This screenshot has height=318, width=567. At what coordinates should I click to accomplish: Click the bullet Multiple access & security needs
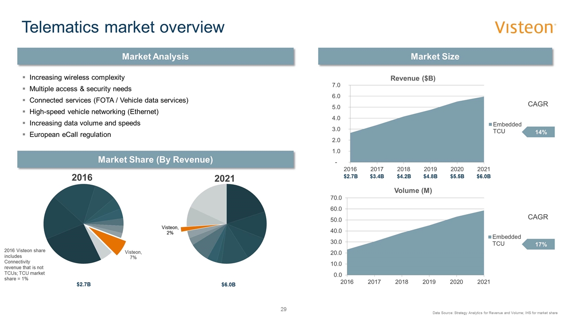click(x=80, y=89)
